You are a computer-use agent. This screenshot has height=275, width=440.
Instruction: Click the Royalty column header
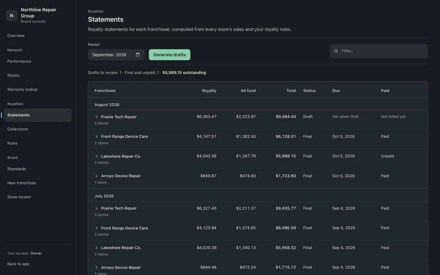209,91
